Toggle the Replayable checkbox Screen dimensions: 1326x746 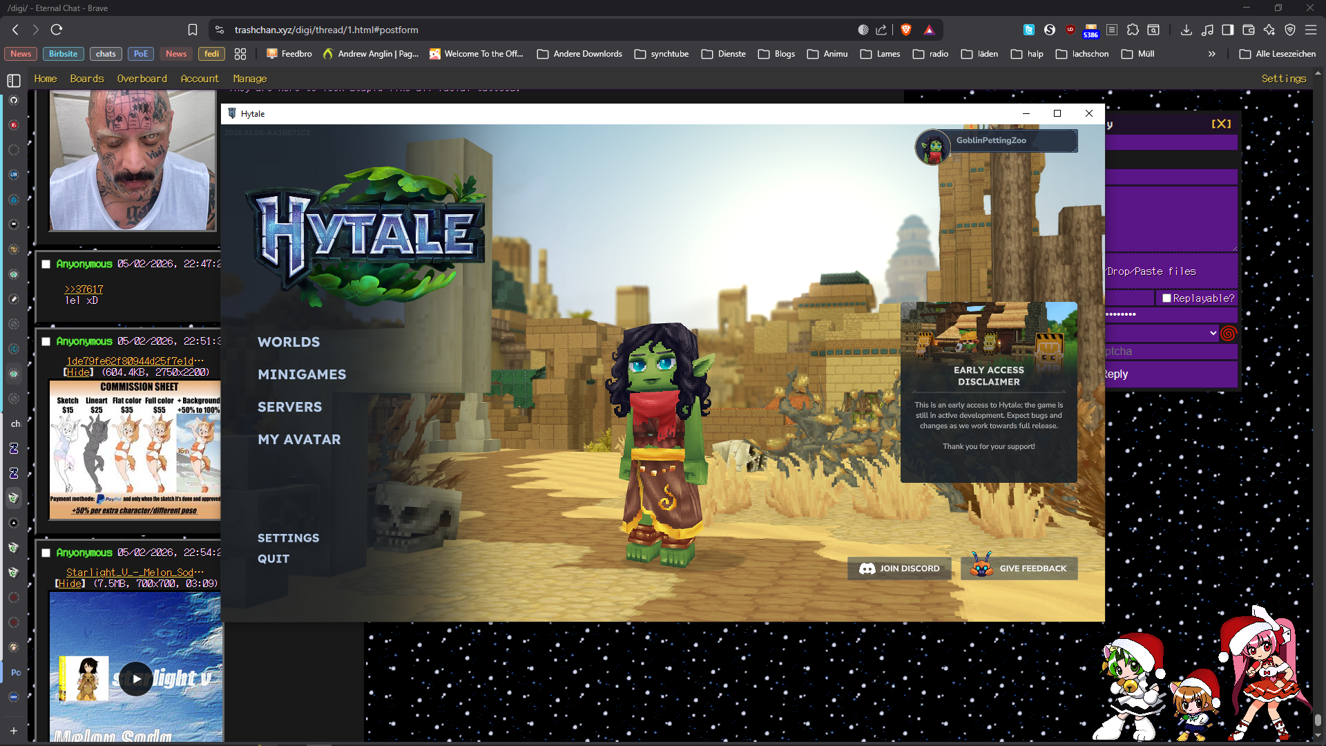click(x=1166, y=298)
